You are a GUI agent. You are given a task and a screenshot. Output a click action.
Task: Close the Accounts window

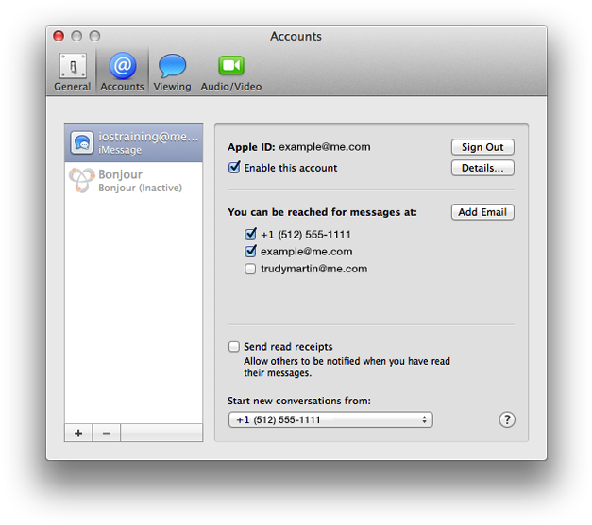(x=59, y=36)
